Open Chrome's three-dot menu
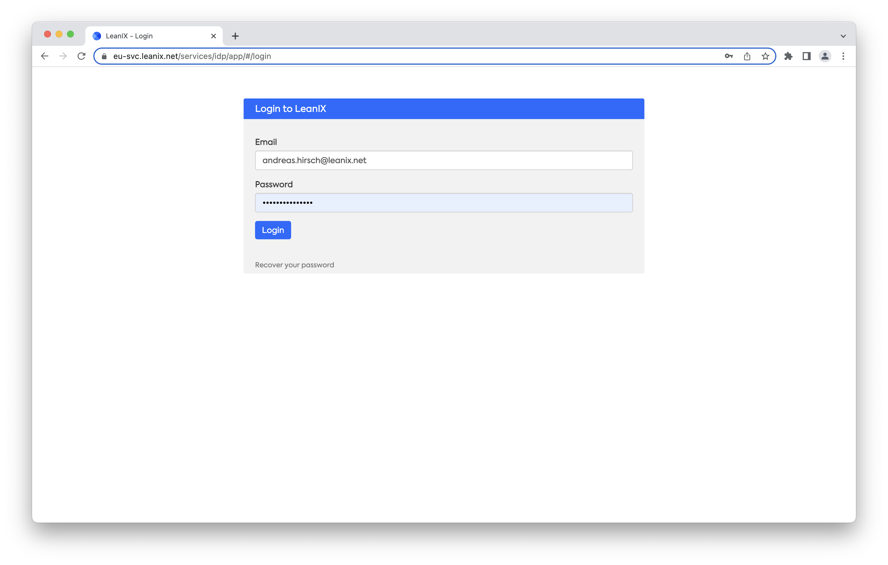 pyautogui.click(x=843, y=56)
